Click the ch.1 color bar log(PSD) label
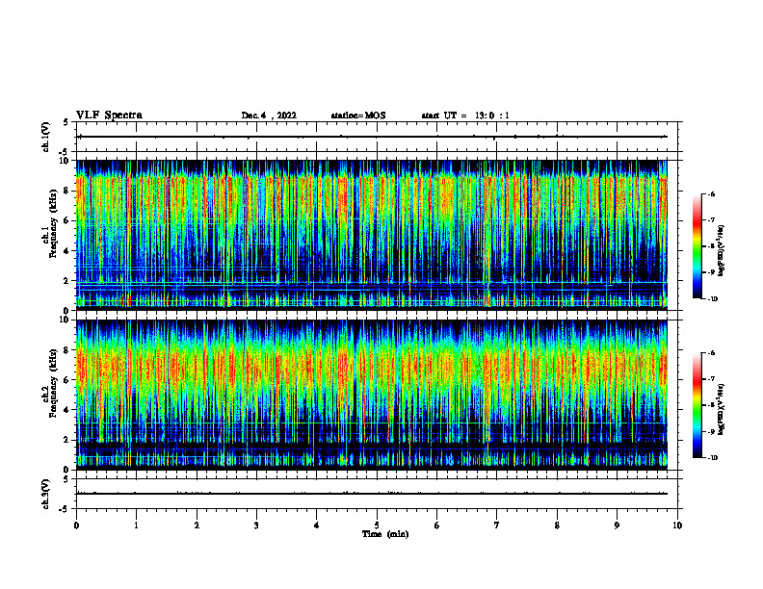Screen dimensions: 763x589 point(722,250)
